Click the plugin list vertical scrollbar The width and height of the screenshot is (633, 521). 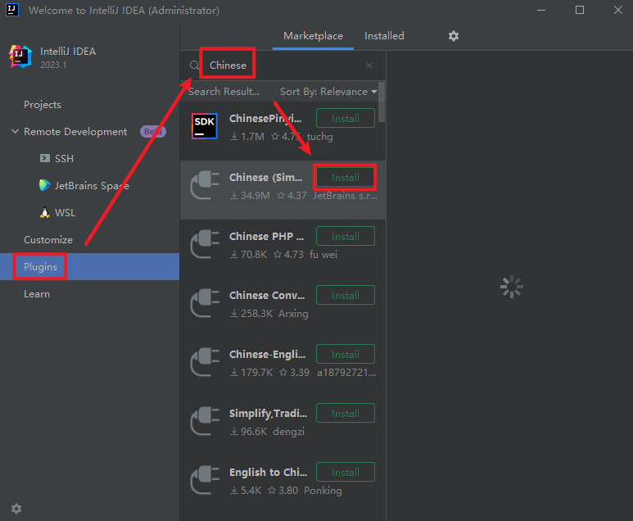click(x=382, y=102)
